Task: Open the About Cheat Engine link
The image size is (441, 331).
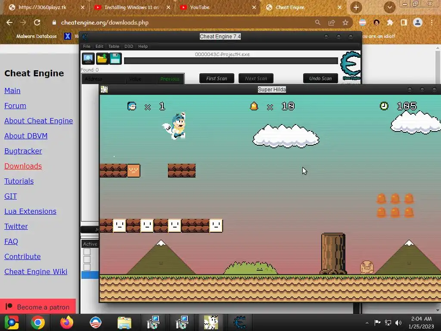Action: 38,121
